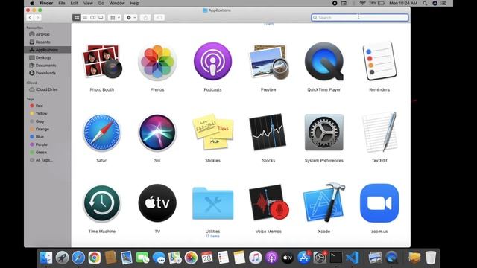The image size is (477, 268).
Task: Switch to list view in Finder toolbar
Action: 85,18
